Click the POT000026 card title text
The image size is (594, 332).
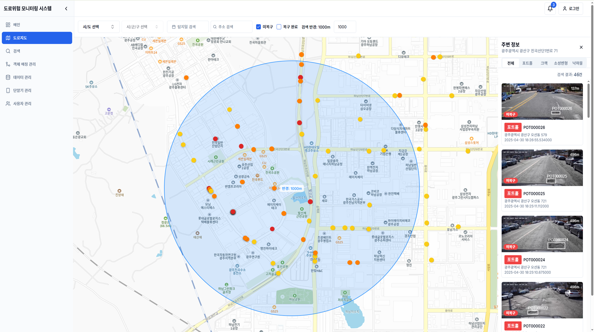pyautogui.click(x=534, y=128)
